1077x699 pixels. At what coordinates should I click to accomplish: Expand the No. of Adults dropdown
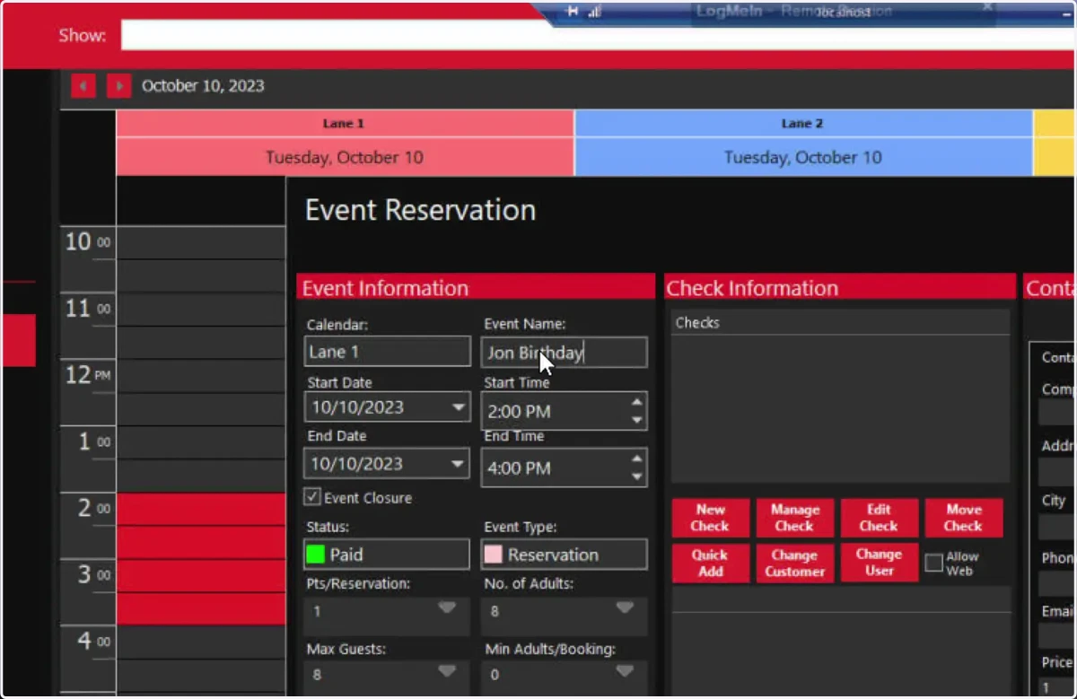pos(625,608)
